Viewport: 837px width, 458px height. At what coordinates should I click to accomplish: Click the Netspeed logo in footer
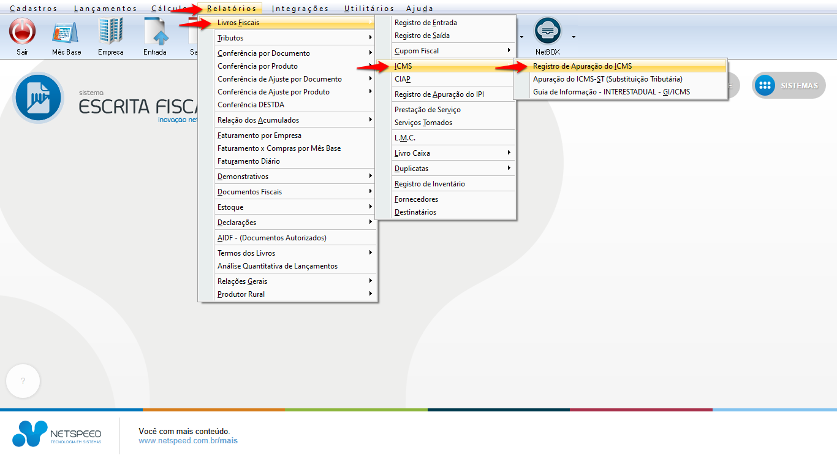(57, 433)
